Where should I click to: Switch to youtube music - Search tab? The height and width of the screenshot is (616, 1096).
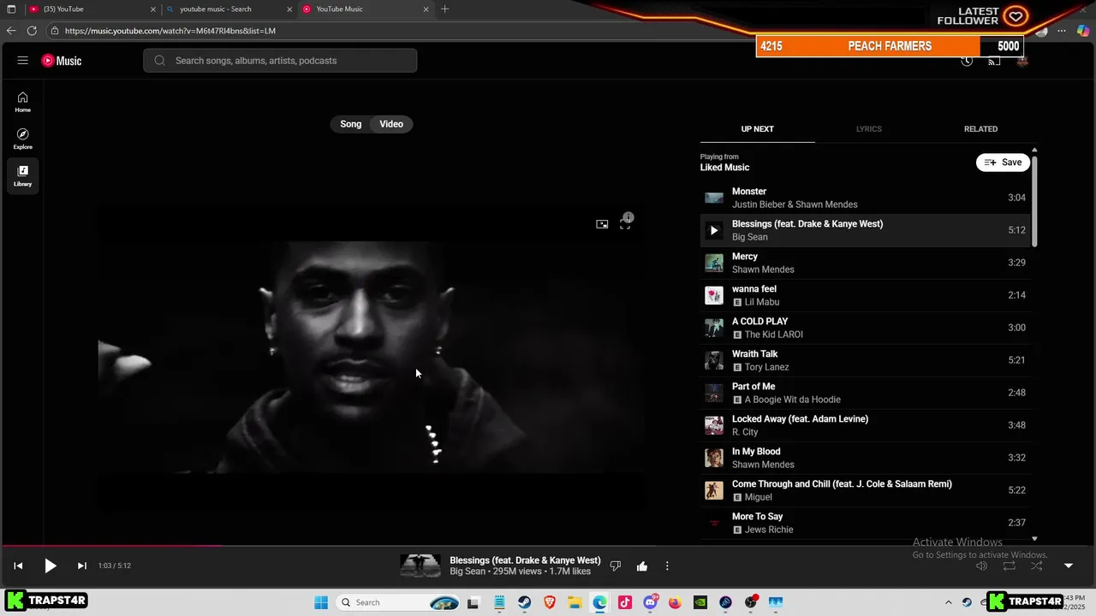pyautogui.click(x=229, y=9)
